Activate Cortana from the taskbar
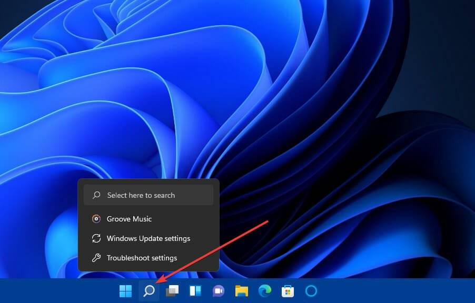The height and width of the screenshot is (303, 475). 310,290
